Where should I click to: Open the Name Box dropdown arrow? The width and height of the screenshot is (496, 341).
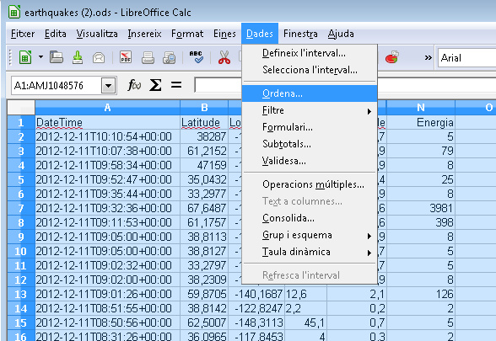tap(109, 86)
